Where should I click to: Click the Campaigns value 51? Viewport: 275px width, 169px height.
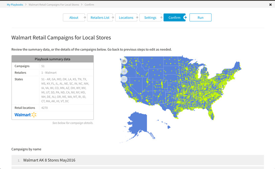[x=43, y=66]
